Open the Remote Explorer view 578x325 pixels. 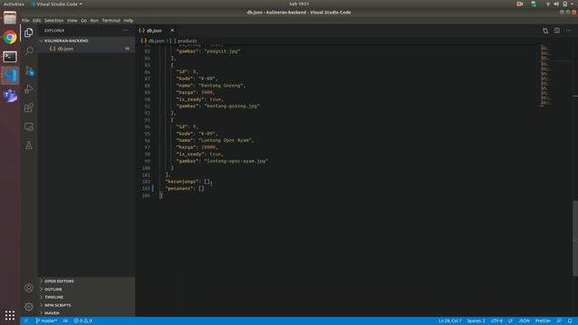click(29, 126)
